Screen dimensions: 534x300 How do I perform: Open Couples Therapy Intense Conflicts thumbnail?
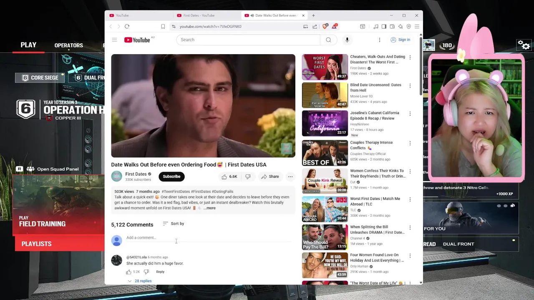[x=325, y=152]
